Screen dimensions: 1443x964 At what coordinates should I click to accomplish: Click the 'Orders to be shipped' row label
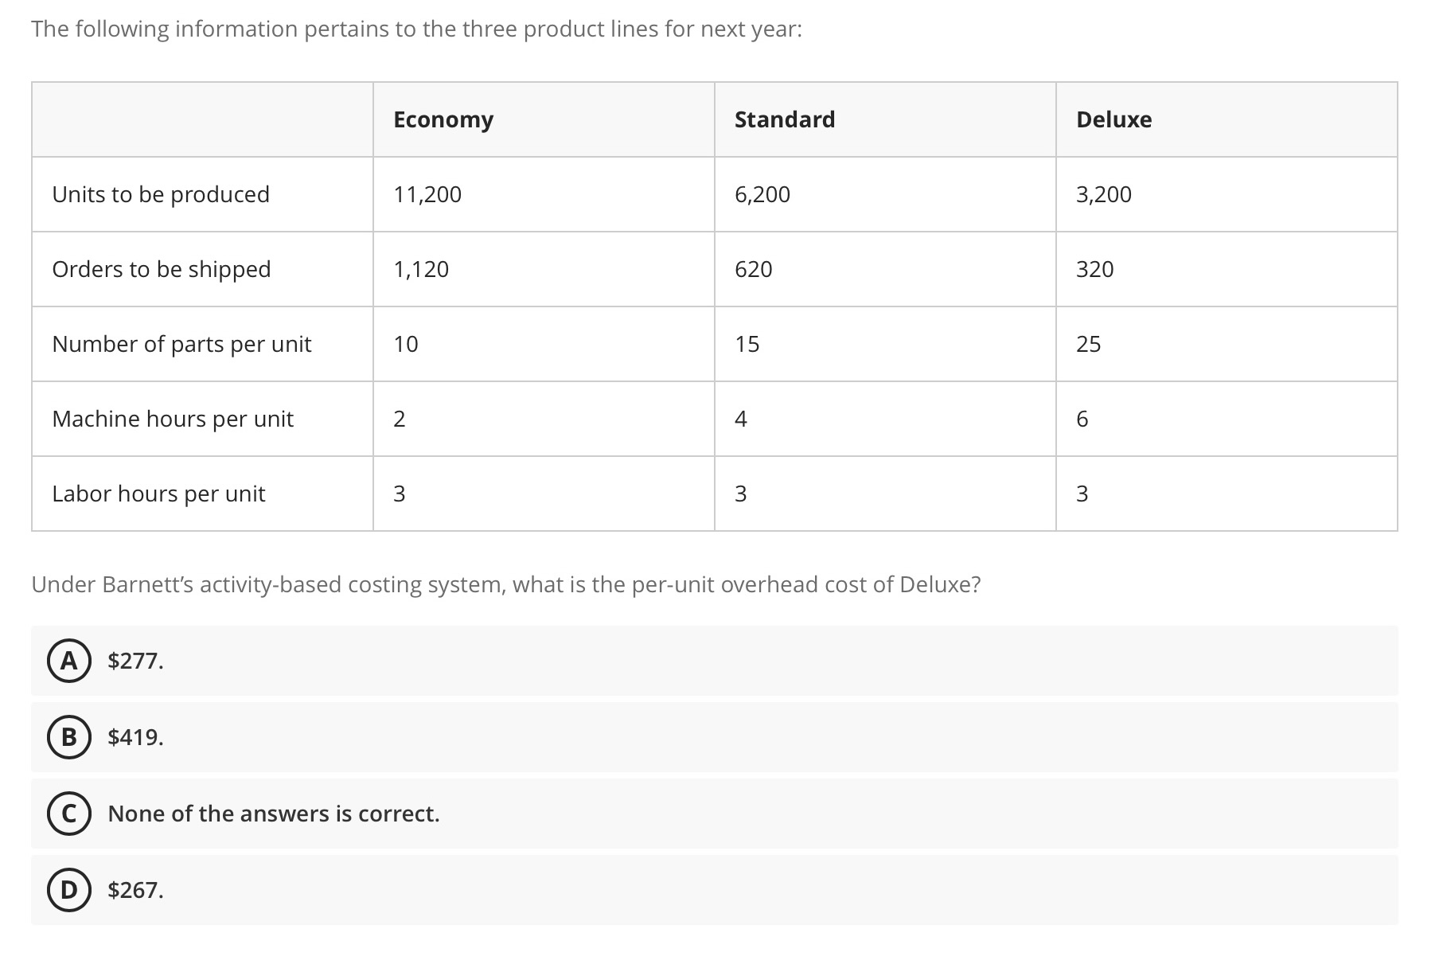[x=162, y=269]
